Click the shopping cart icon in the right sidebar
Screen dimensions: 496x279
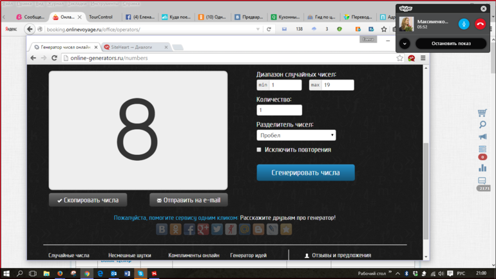[x=482, y=113]
